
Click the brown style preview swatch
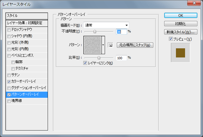tap(180, 53)
